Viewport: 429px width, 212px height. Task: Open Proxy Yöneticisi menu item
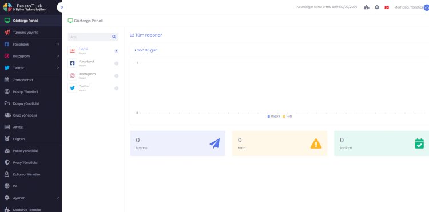click(x=31, y=162)
